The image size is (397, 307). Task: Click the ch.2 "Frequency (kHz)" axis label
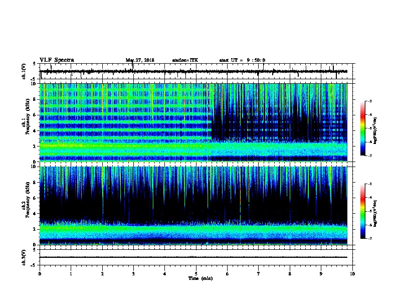[x=28, y=200]
